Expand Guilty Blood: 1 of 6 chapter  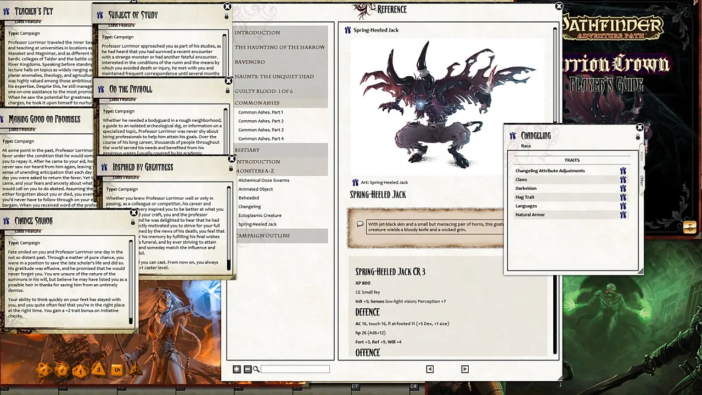tap(280, 91)
